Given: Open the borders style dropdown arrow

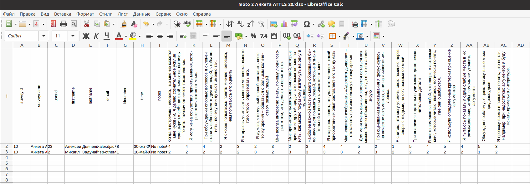Looking at the screenshot, I should coord(339,36).
